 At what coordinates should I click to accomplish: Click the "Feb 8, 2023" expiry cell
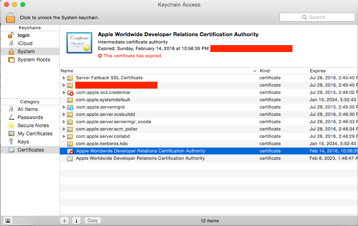(333, 158)
